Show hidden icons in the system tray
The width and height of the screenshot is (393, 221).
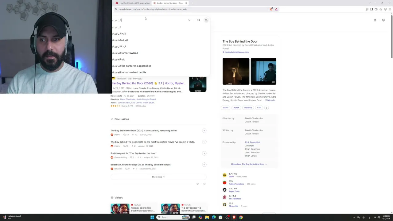click(x=353, y=217)
